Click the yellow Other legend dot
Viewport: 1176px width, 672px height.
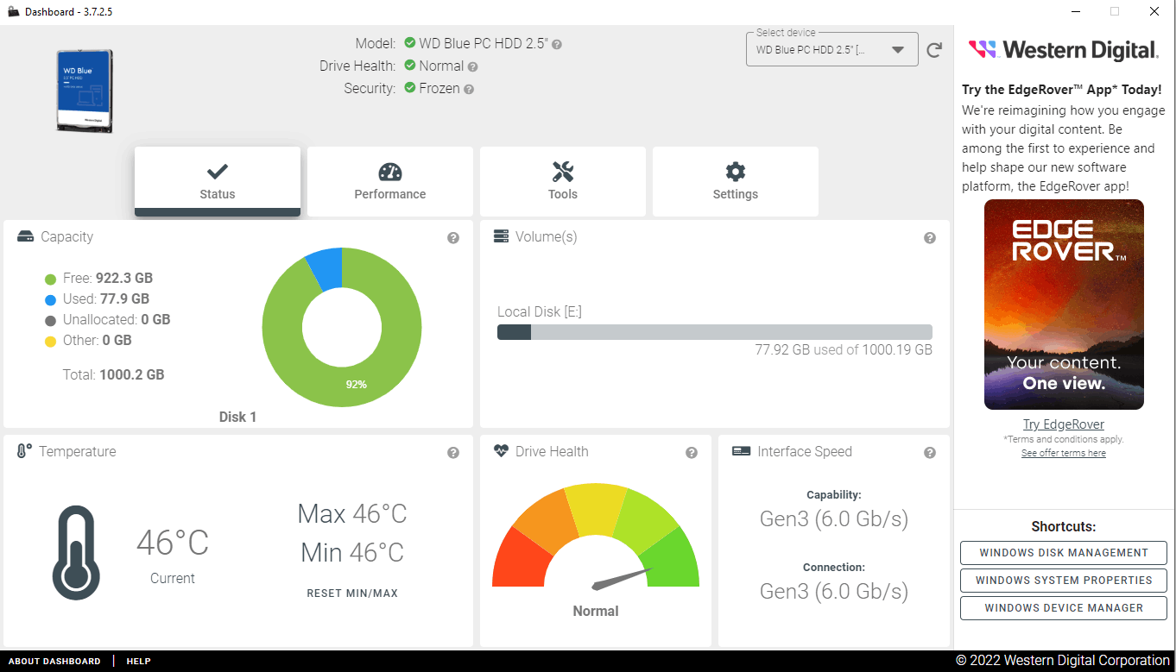point(51,341)
